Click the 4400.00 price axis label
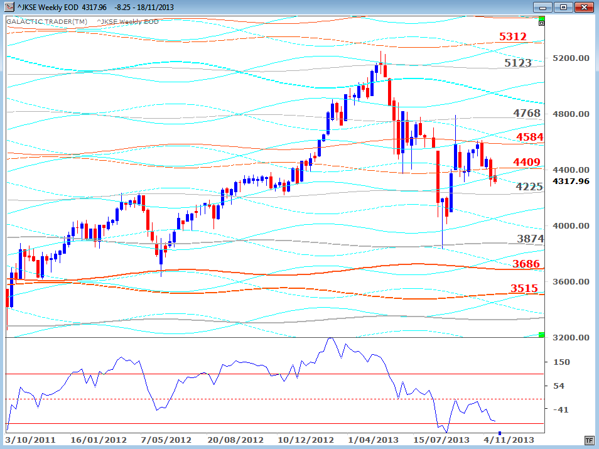599x449 pixels. [571, 170]
